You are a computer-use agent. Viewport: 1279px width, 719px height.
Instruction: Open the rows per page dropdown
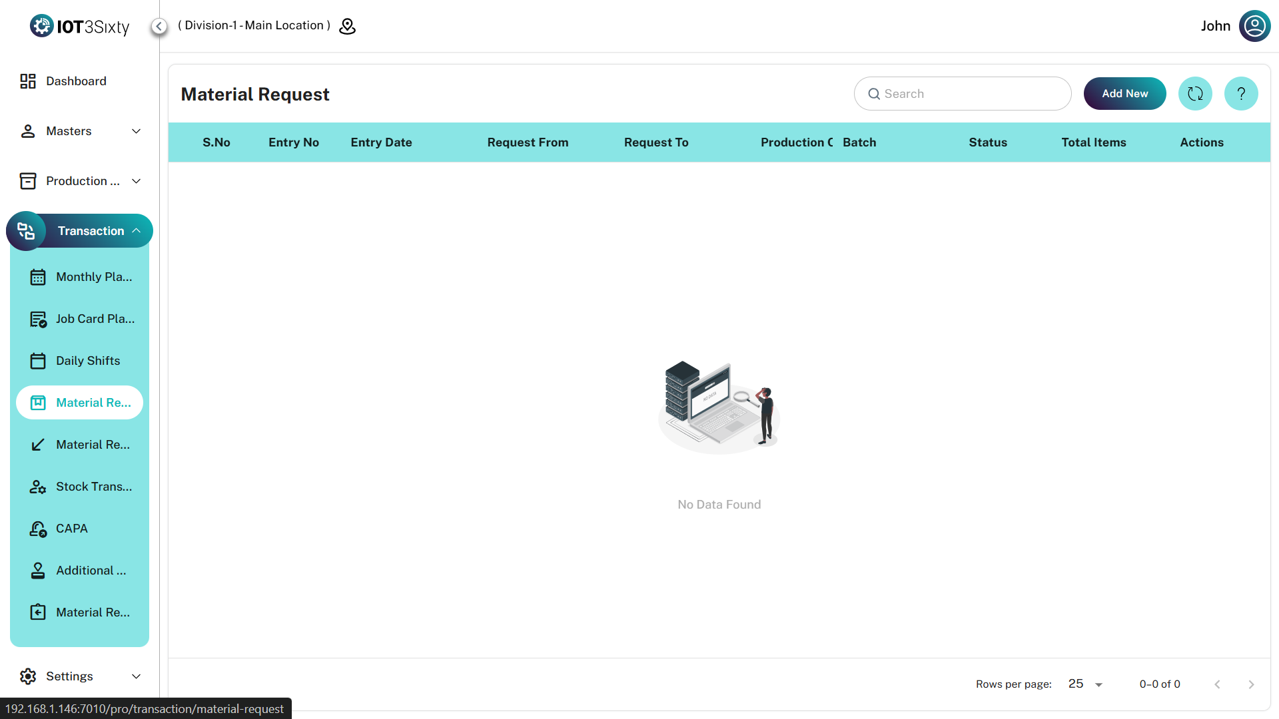pyautogui.click(x=1086, y=684)
